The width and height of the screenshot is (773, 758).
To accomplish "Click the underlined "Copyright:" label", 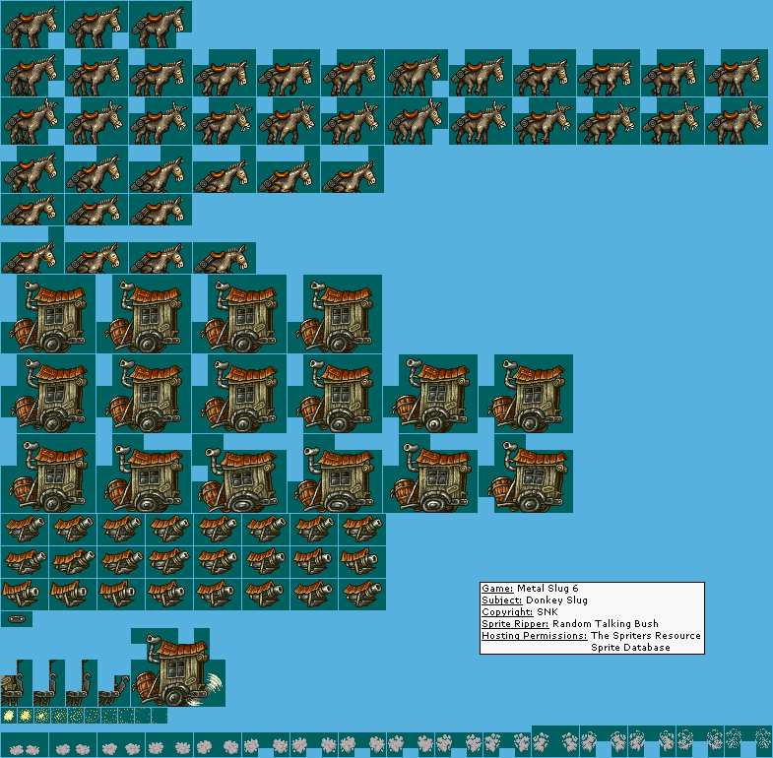I will click(507, 612).
